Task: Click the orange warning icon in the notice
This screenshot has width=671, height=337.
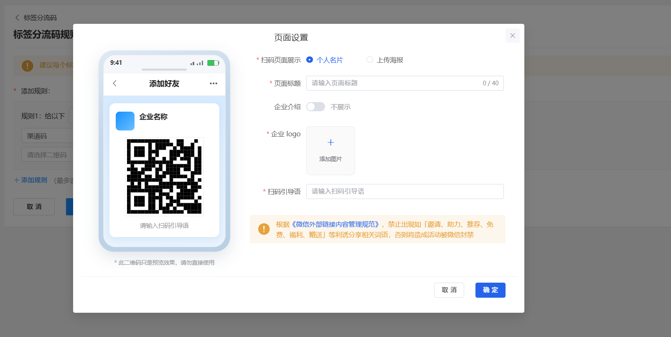Action: coord(264,229)
